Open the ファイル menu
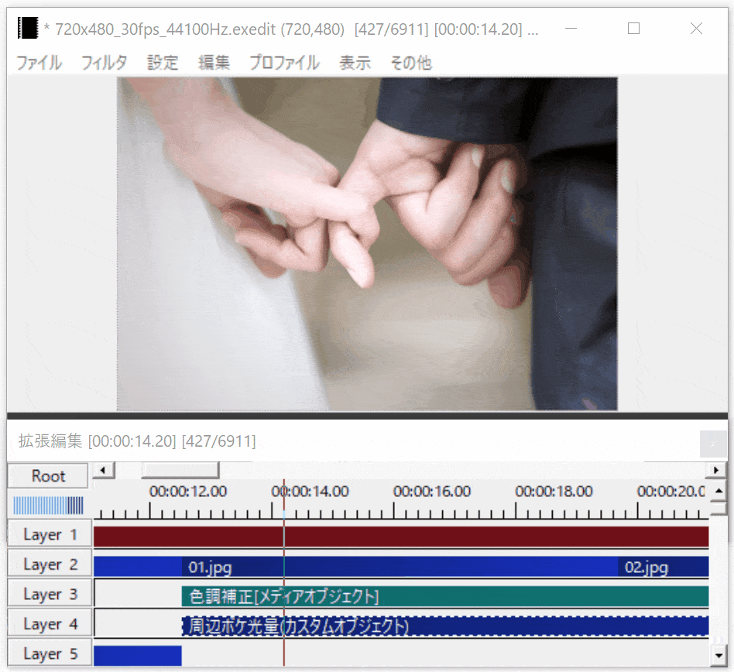Image resolution: width=734 pixels, height=672 pixels. click(x=38, y=63)
